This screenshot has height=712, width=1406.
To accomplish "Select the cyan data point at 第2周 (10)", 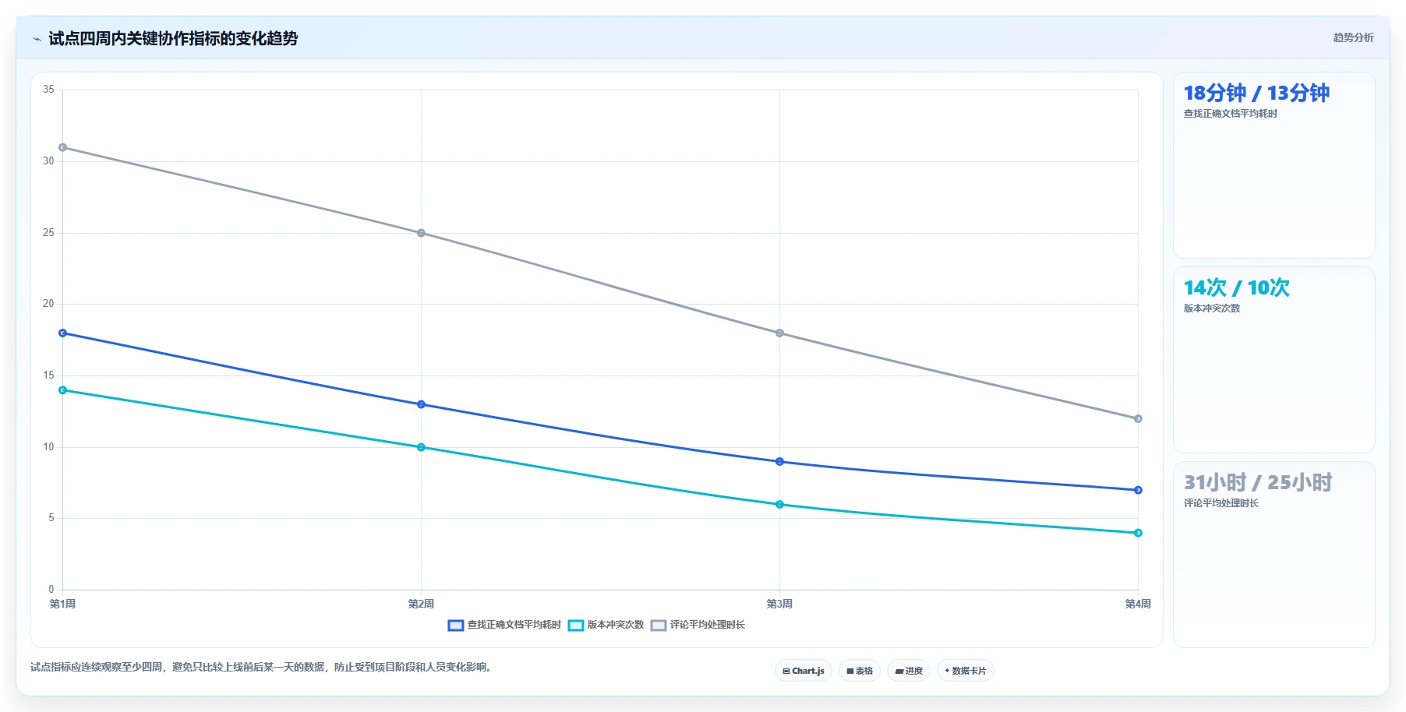I will (x=421, y=447).
